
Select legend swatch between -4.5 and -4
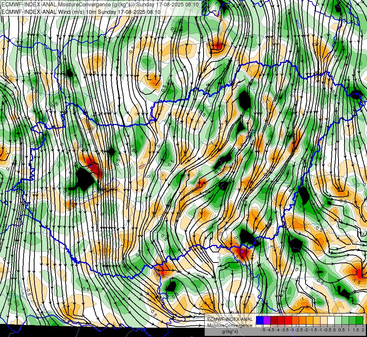[x=274, y=320]
